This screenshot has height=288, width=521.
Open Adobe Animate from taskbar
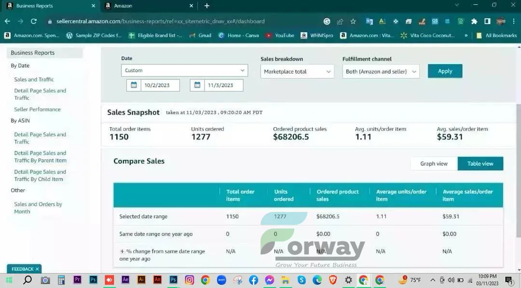[x=157, y=280]
